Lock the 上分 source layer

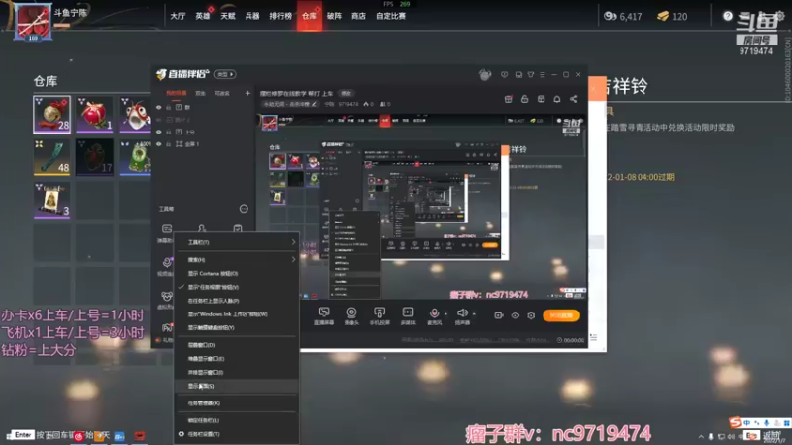168,132
